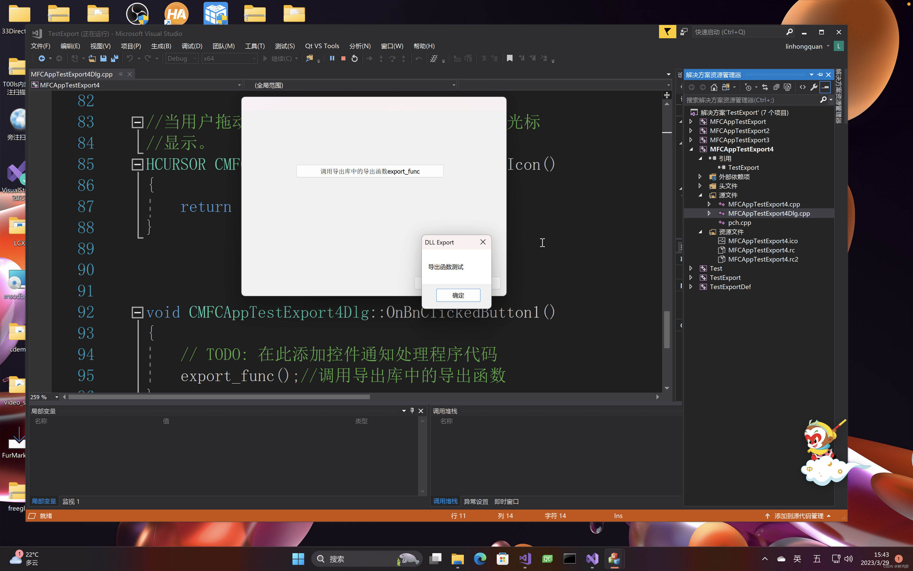
Task: Open the x64 platform dropdown
Action: (229, 59)
